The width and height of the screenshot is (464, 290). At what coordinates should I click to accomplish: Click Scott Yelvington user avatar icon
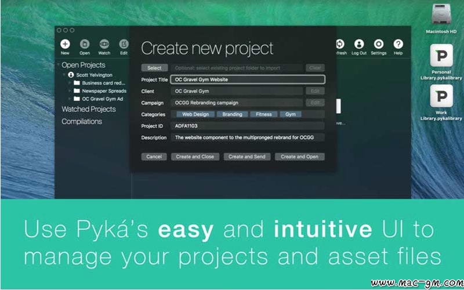tap(71, 75)
